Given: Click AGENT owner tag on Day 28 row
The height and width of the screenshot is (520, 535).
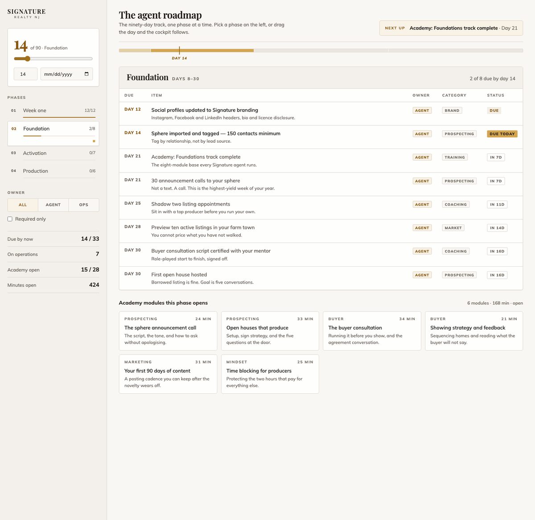Looking at the screenshot, I should (422, 228).
